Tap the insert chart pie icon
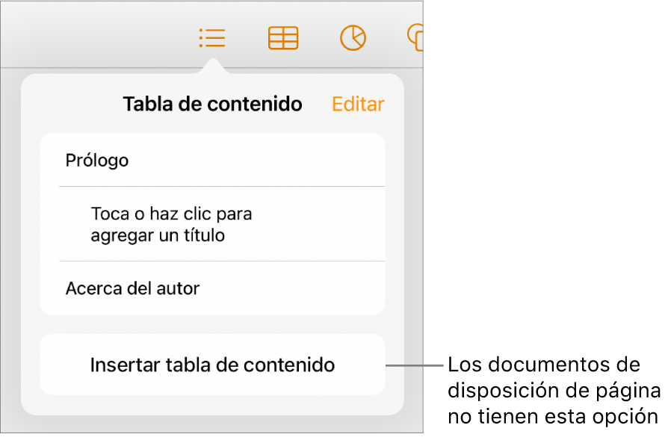This screenshot has height=437, width=668. (x=353, y=38)
